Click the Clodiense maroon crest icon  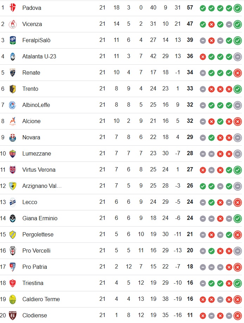(x=13, y=315)
